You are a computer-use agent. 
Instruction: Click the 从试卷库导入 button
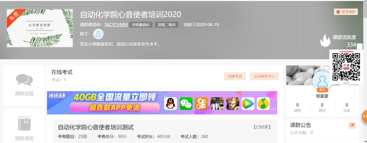(x=264, y=76)
